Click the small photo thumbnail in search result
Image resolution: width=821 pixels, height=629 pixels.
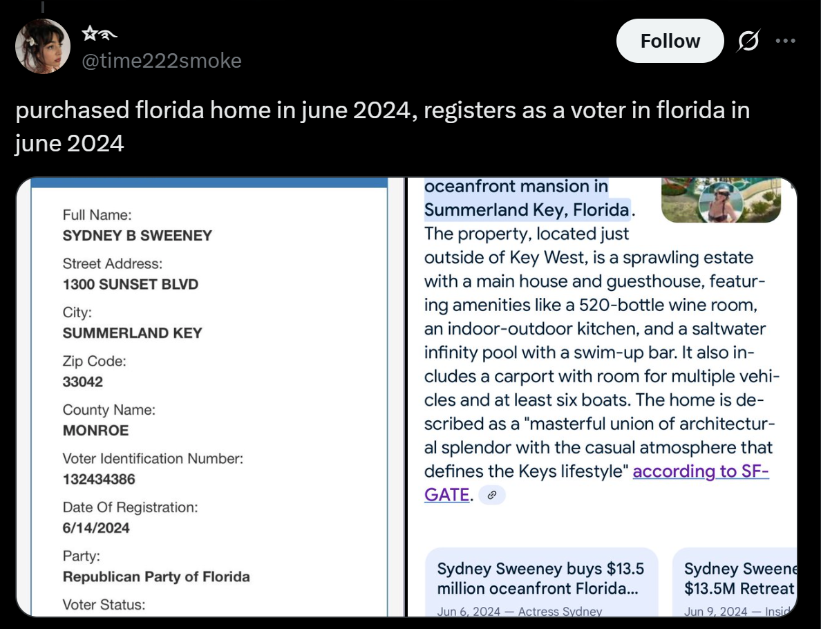[x=721, y=200]
